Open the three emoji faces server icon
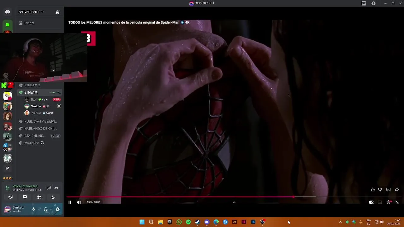404x227 pixels. tap(8, 178)
